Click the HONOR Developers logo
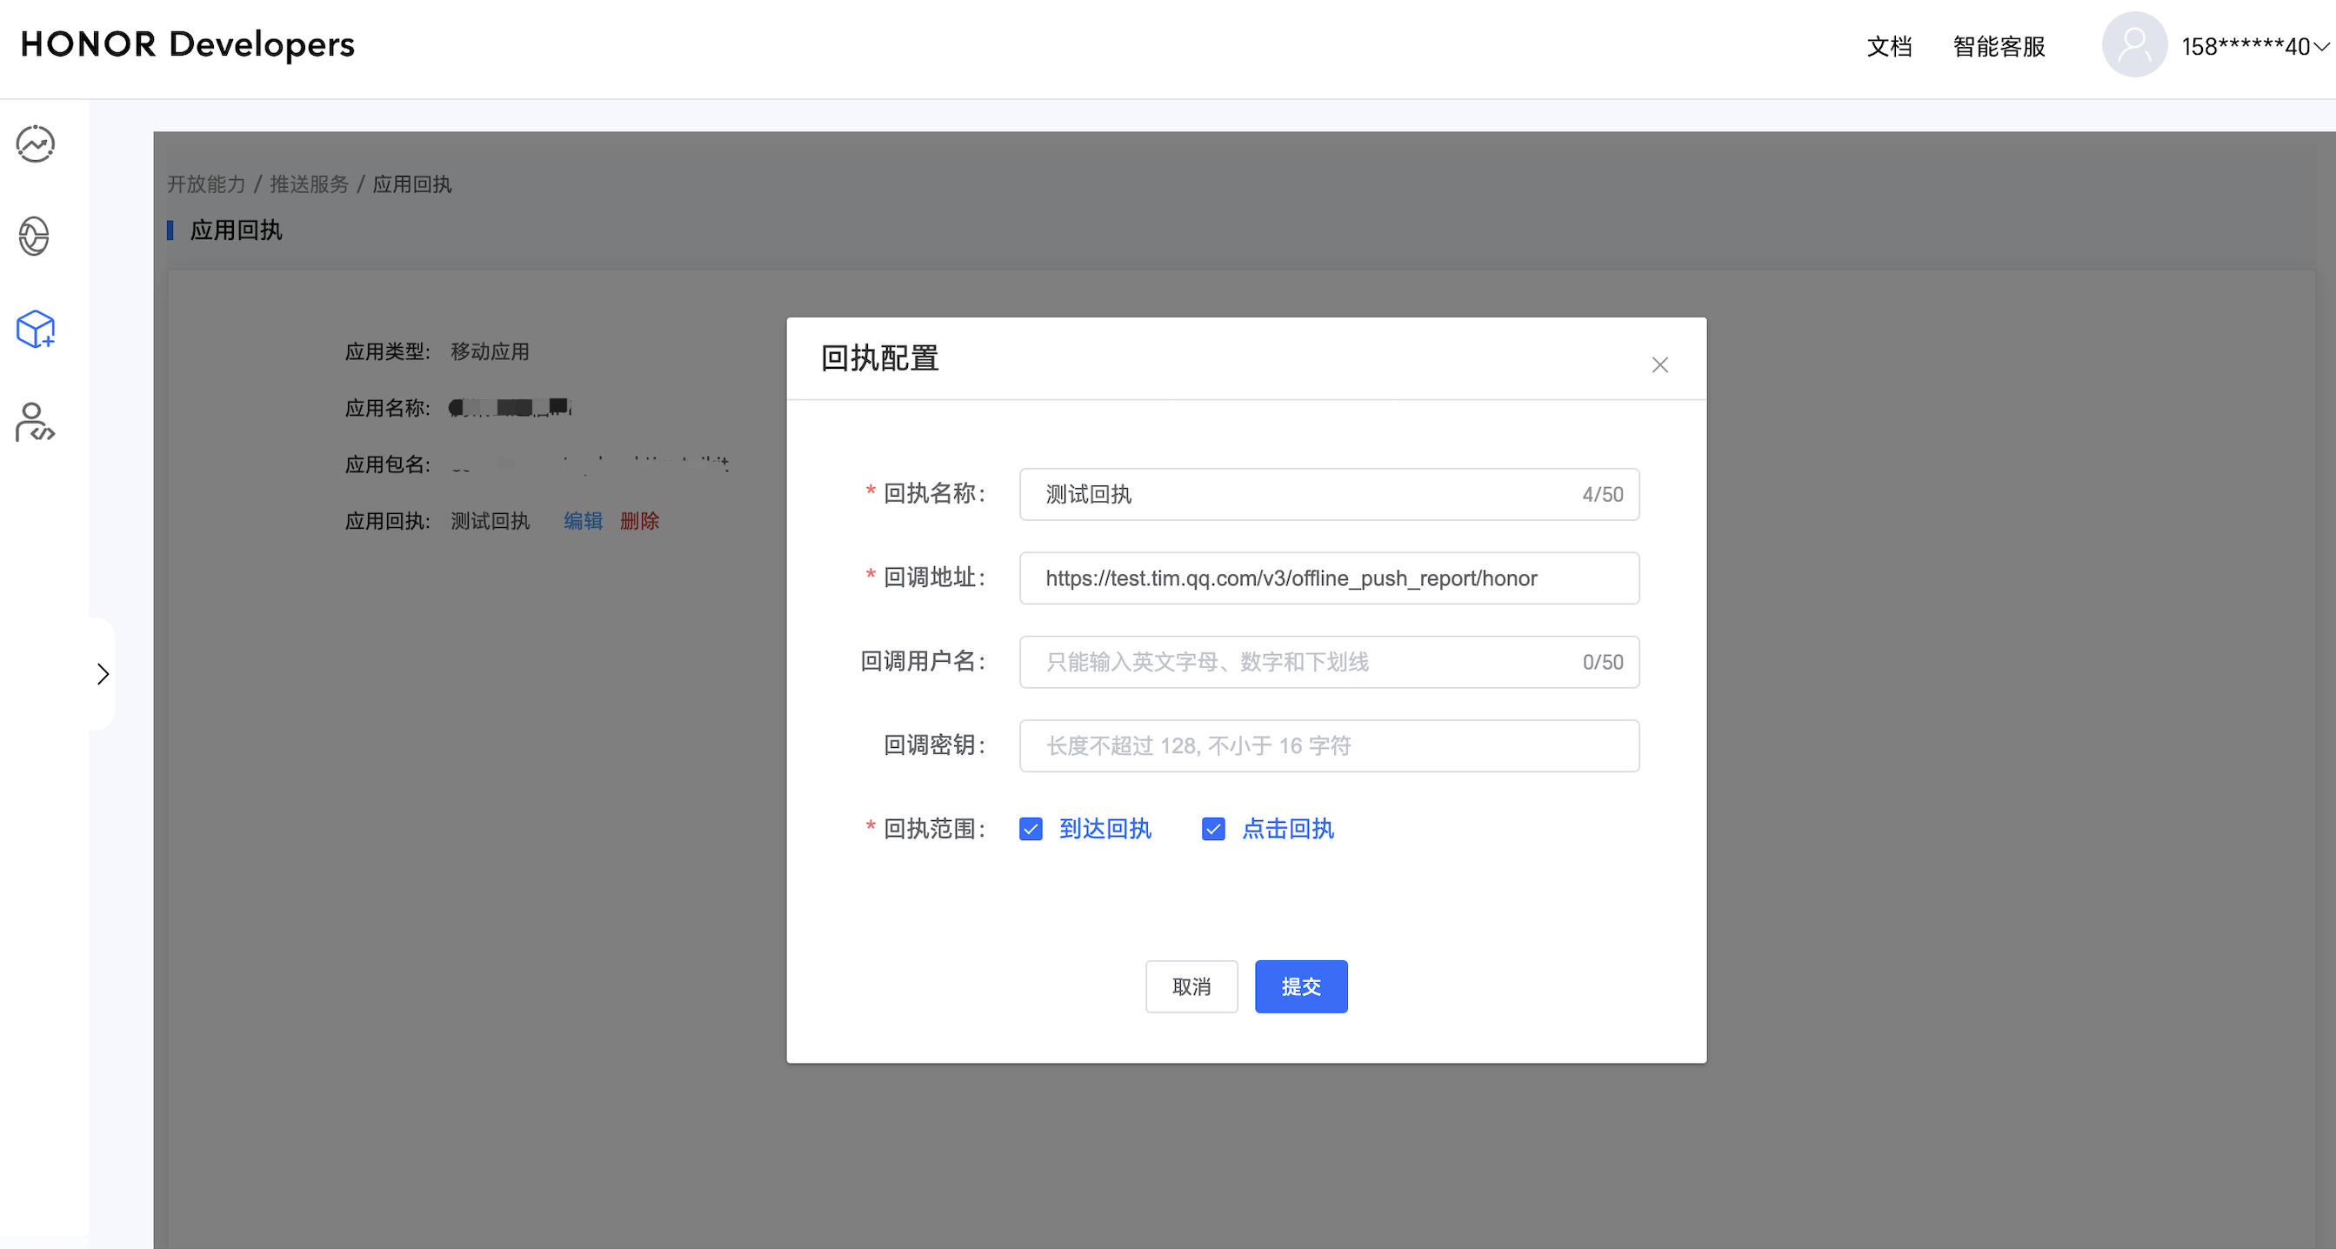This screenshot has height=1249, width=2336. [x=187, y=44]
